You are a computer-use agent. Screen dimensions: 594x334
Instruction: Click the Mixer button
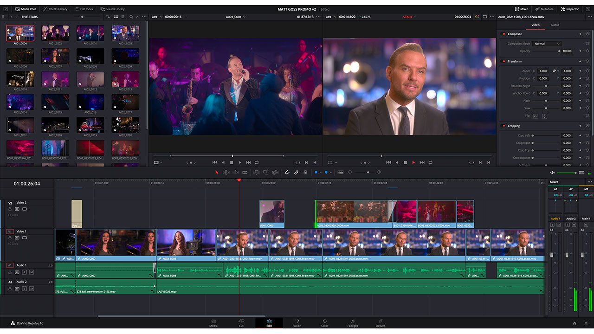(x=523, y=8)
